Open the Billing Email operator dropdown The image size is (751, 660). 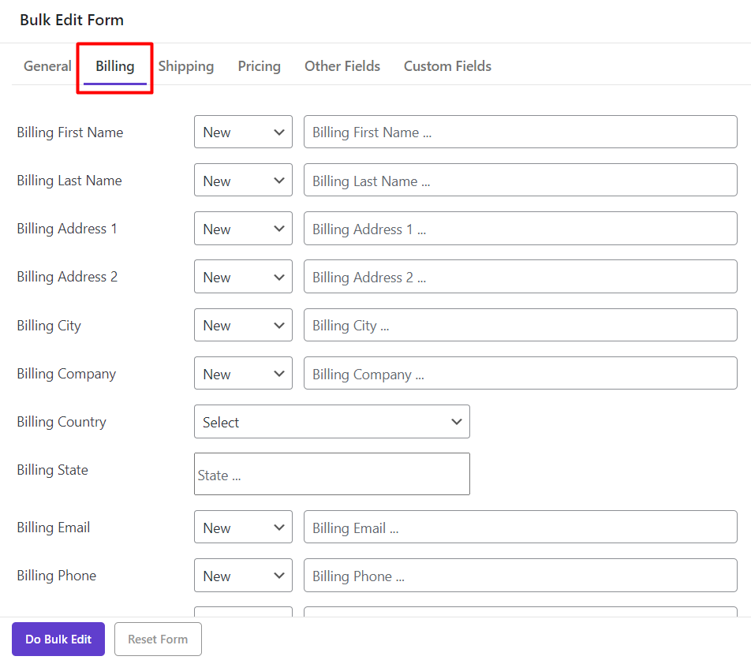[243, 528]
